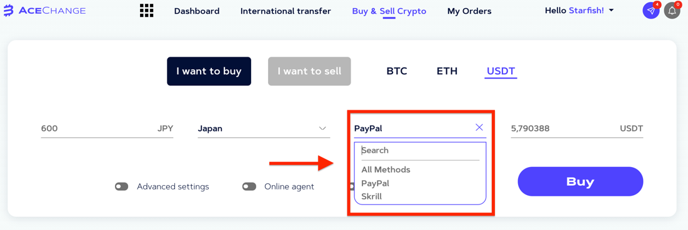Open the paper plane messages icon
688x230 pixels.
pos(651,11)
